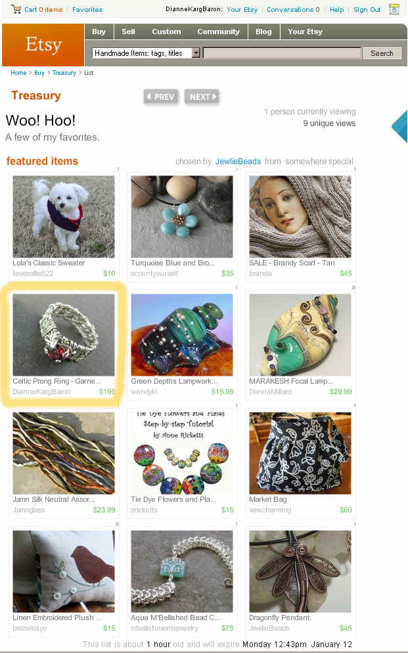Image resolution: width=408 pixels, height=653 pixels.
Task: Open the Community menu tab
Action: tap(218, 32)
